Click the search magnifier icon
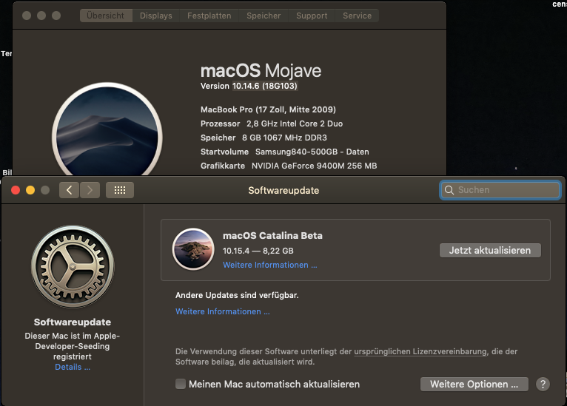 (x=449, y=190)
